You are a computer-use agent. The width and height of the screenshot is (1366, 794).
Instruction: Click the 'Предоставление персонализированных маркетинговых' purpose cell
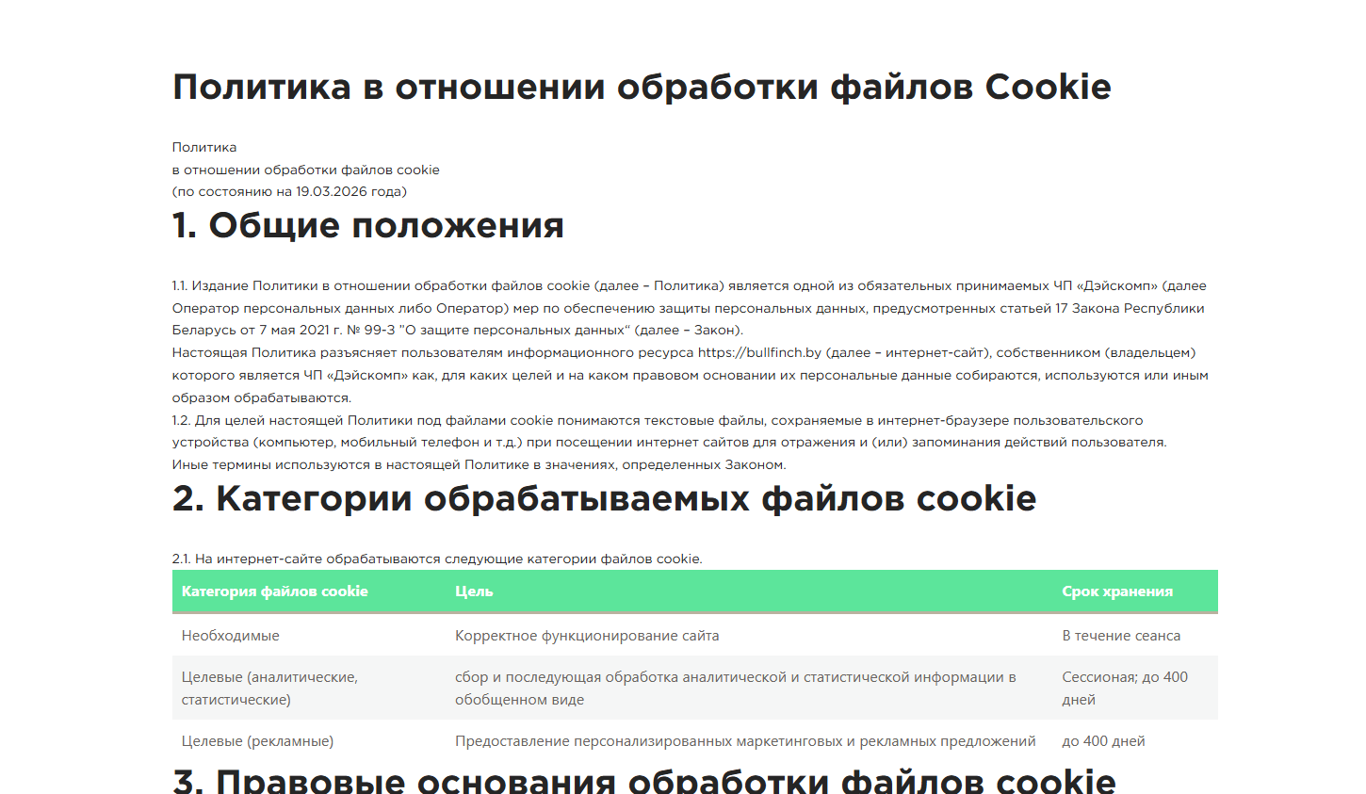[744, 741]
